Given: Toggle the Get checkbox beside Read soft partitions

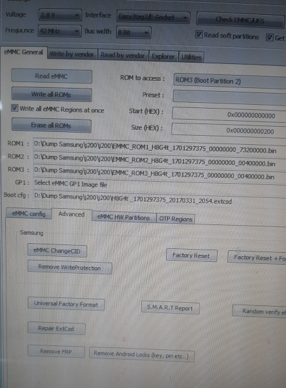Looking at the screenshot, I should 269,38.
